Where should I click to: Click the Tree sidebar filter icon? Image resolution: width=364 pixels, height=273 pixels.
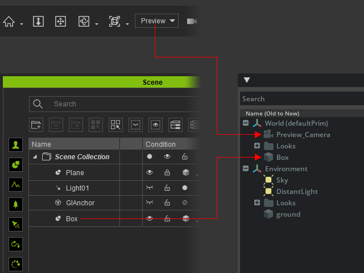pyautogui.click(x=15, y=204)
